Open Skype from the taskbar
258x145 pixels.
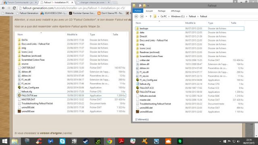pyautogui.click(x=62, y=141)
